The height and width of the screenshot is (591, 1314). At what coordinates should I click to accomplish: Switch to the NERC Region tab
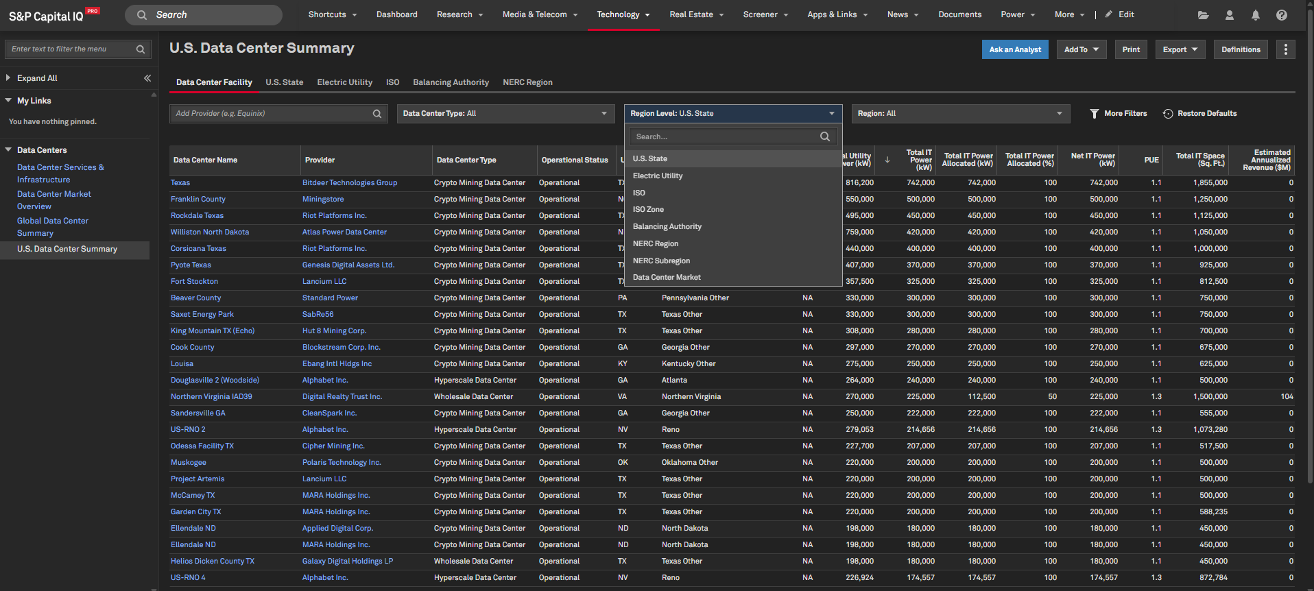point(527,82)
